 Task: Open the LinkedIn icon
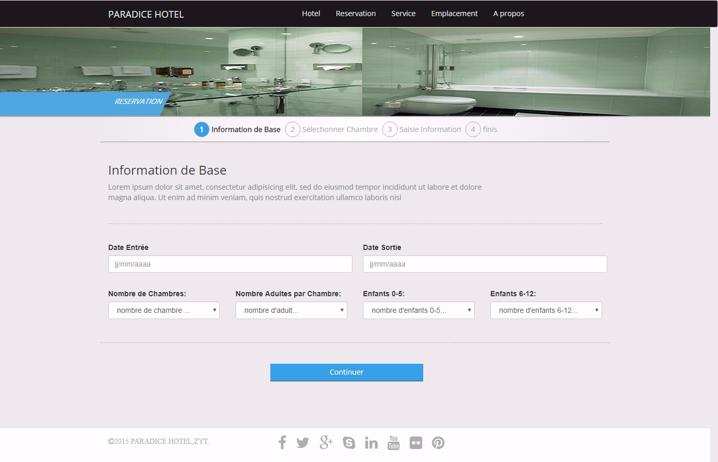click(371, 443)
